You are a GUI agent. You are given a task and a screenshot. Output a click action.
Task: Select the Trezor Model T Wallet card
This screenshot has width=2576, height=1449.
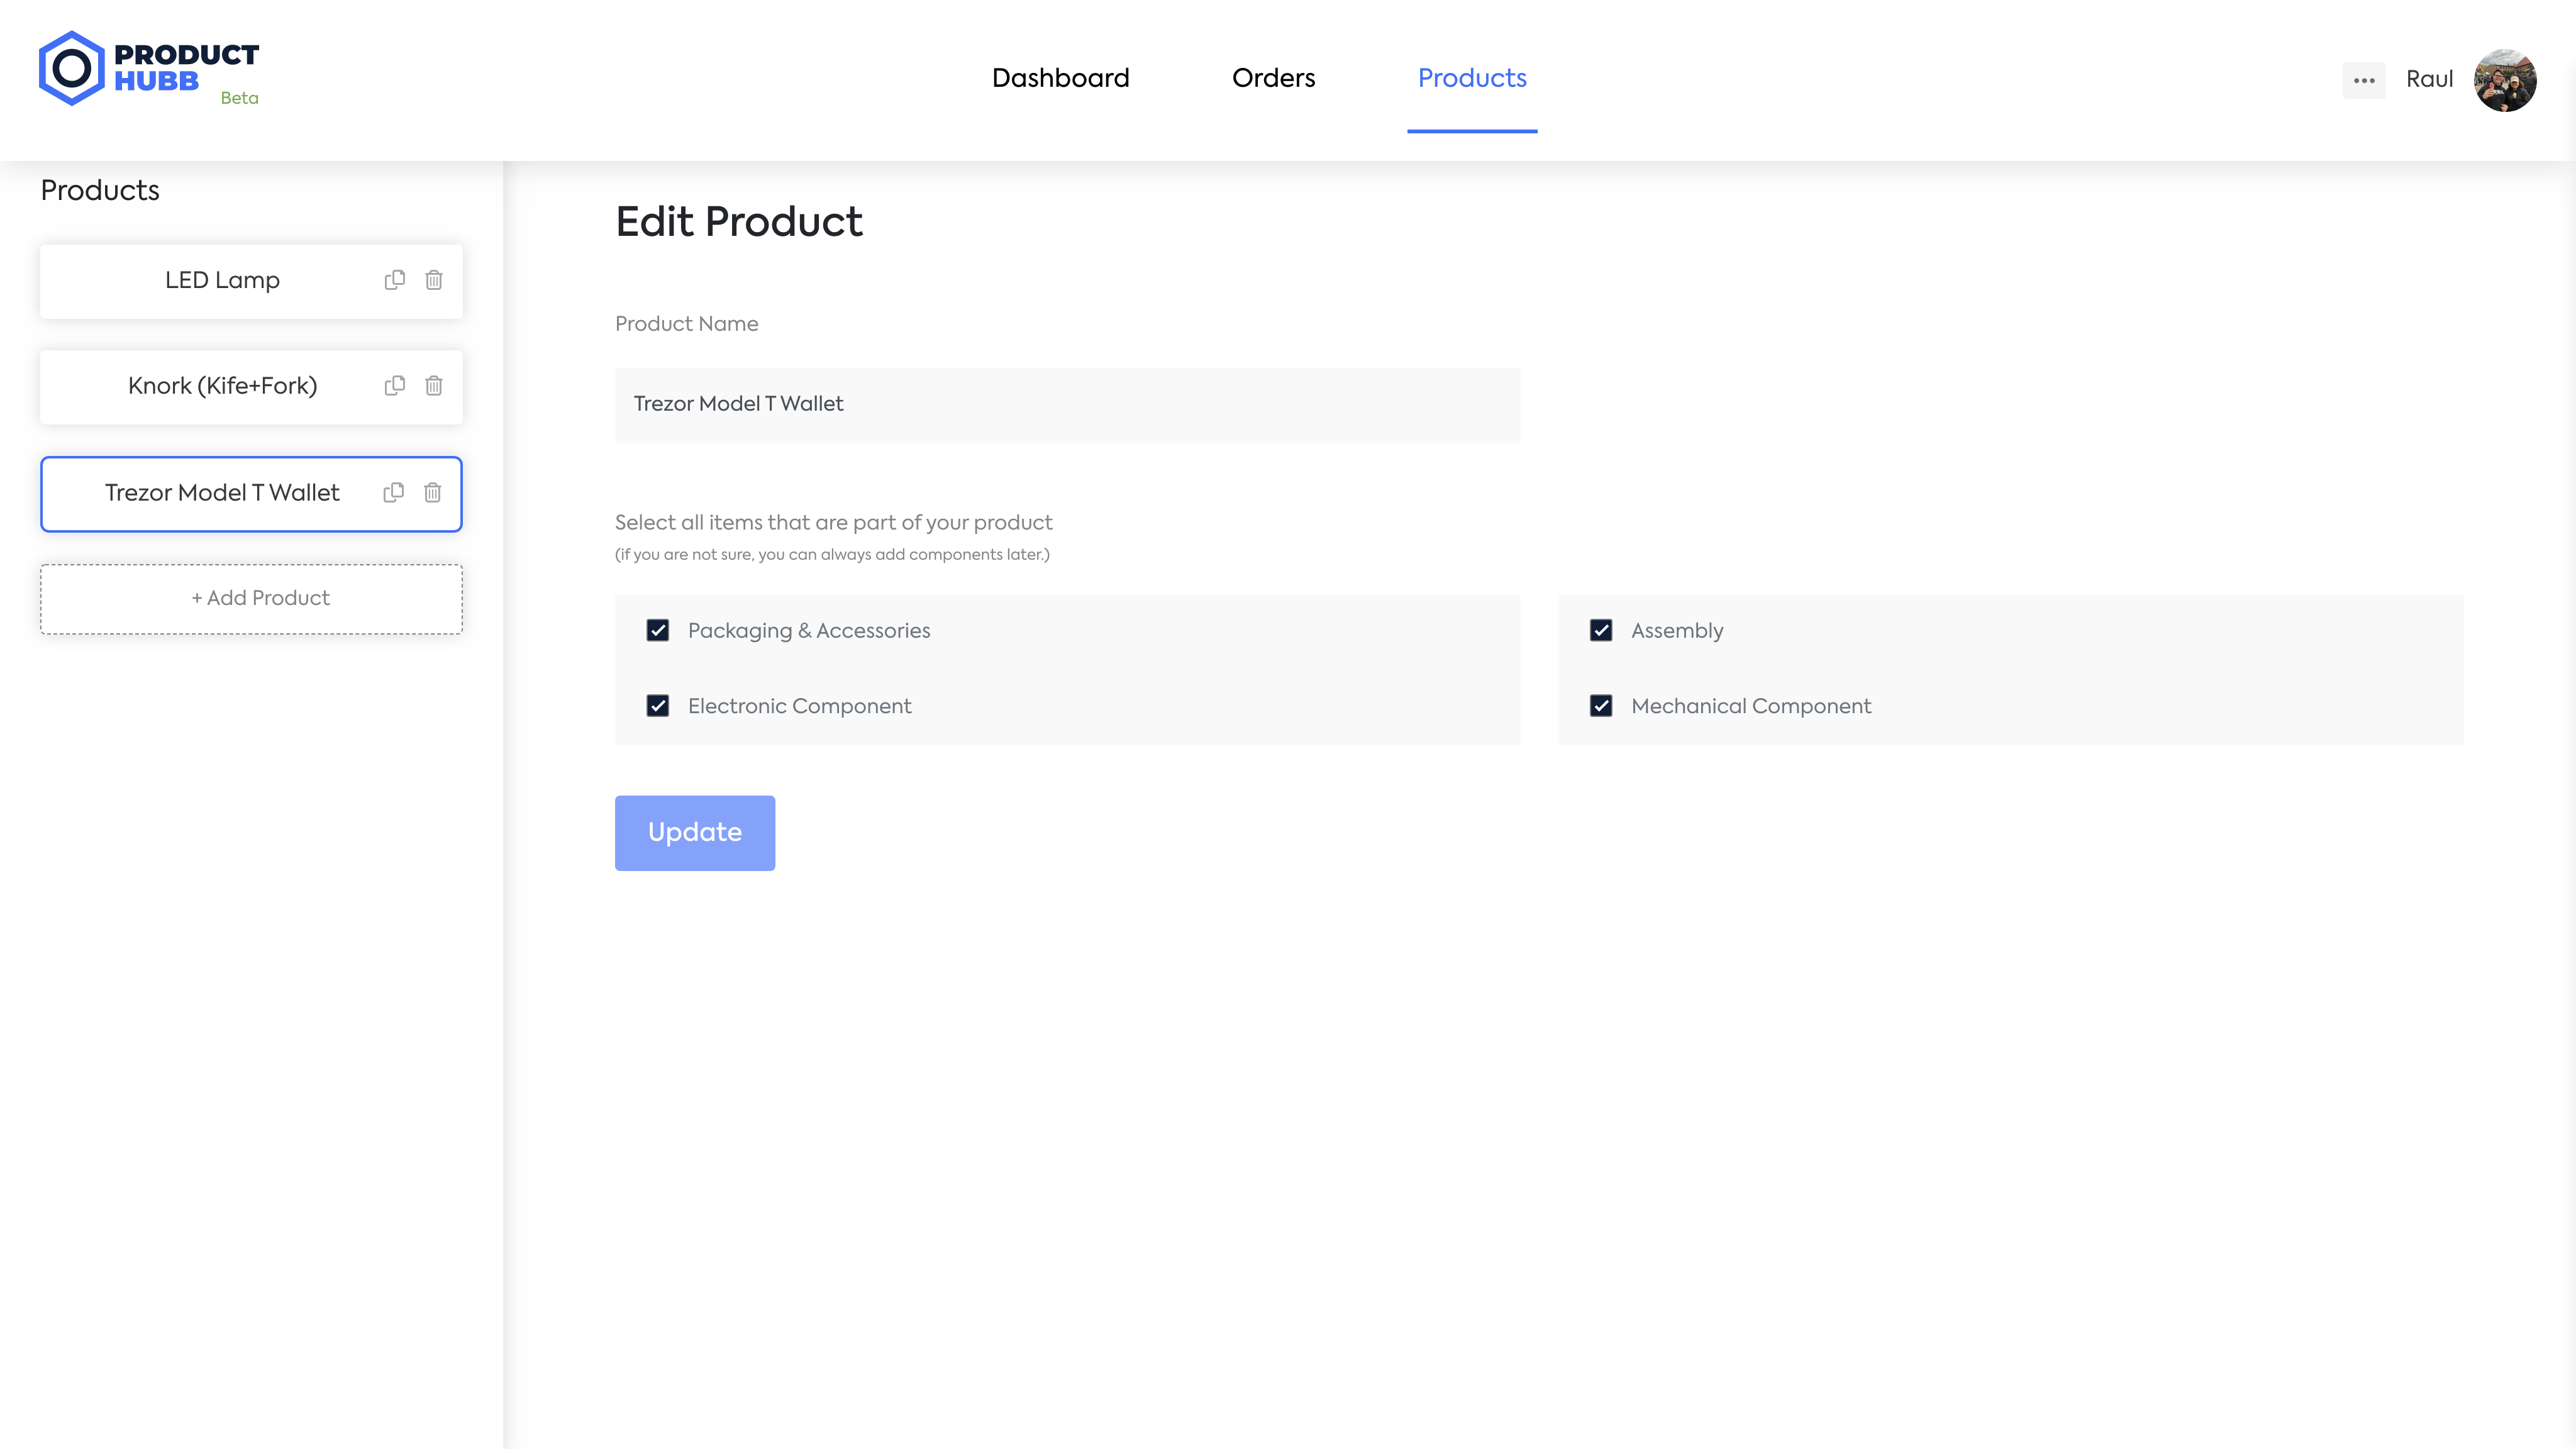[251, 494]
